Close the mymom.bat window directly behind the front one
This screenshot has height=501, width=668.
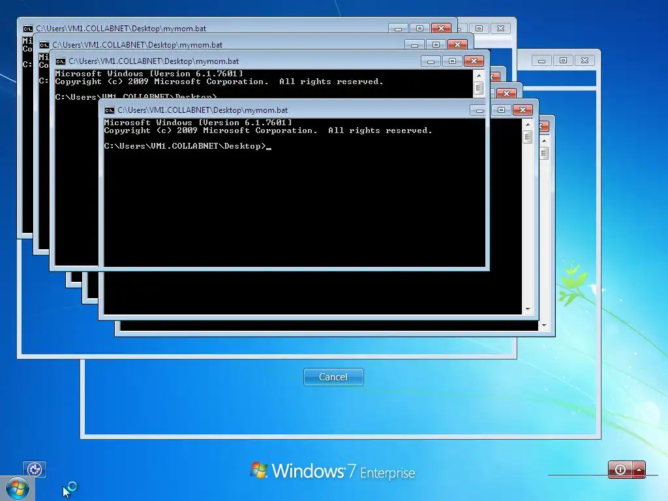tap(474, 61)
